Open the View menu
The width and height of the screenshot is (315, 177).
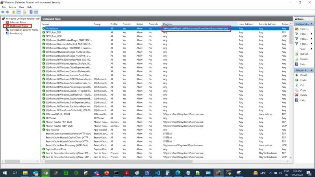pyautogui.click(x=22, y=7)
